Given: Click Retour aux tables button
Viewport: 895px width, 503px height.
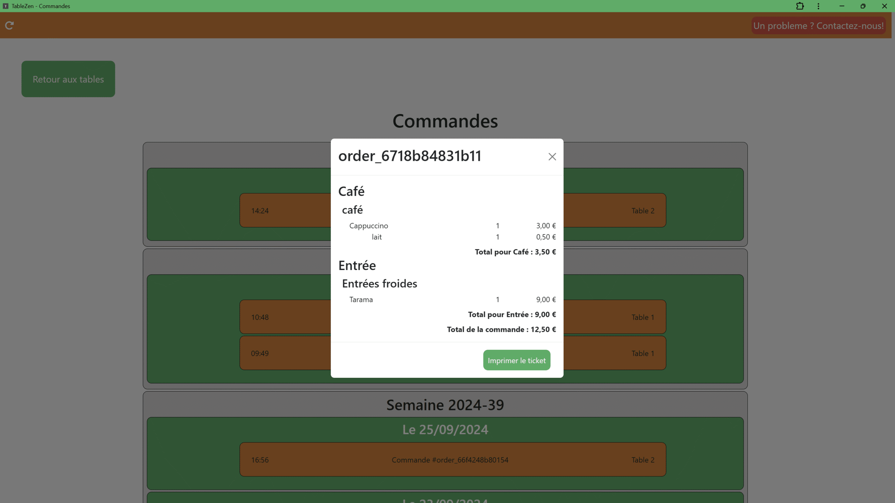Looking at the screenshot, I should coord(68,79).
